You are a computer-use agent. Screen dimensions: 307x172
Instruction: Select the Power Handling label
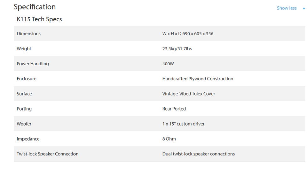(33, 64)
